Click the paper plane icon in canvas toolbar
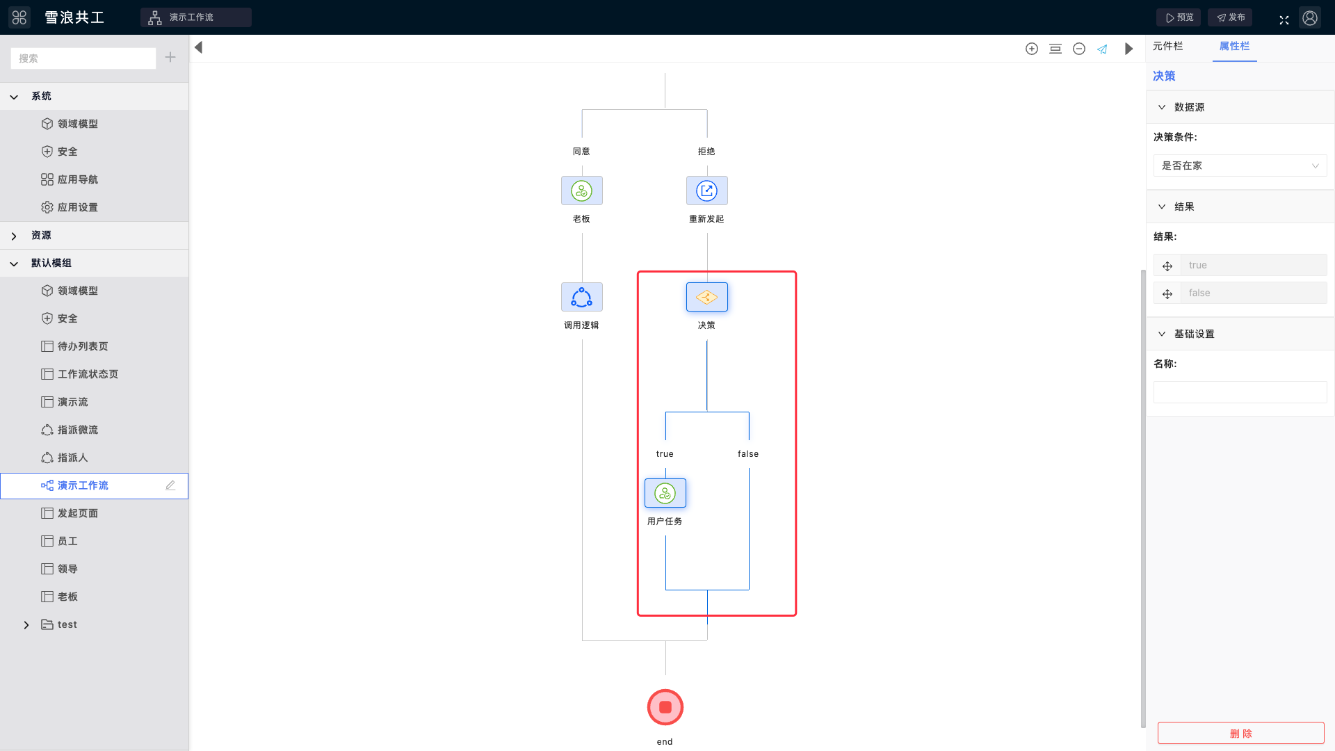Screen dimensions: 1335x751 [1103, 49]
